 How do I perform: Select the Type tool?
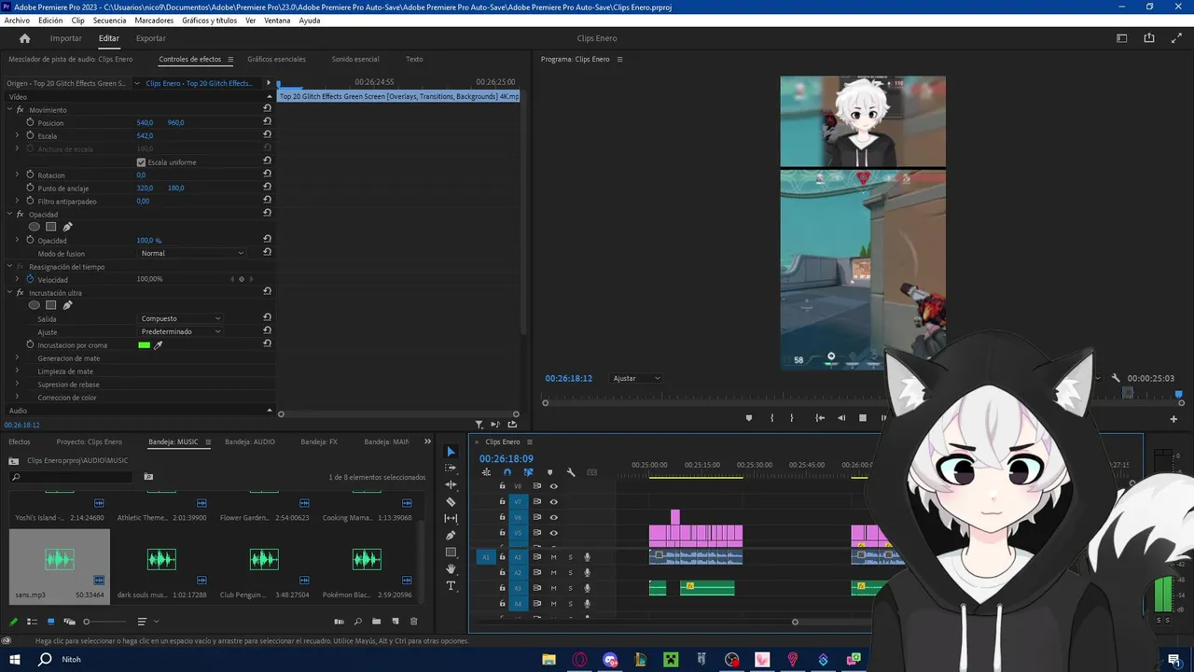tap(451, 585)
